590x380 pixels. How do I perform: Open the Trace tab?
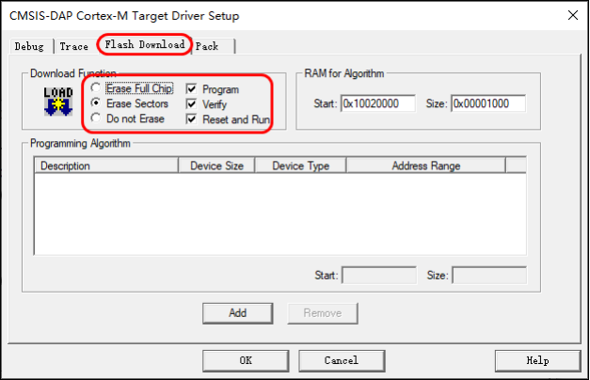pos(74,47)
